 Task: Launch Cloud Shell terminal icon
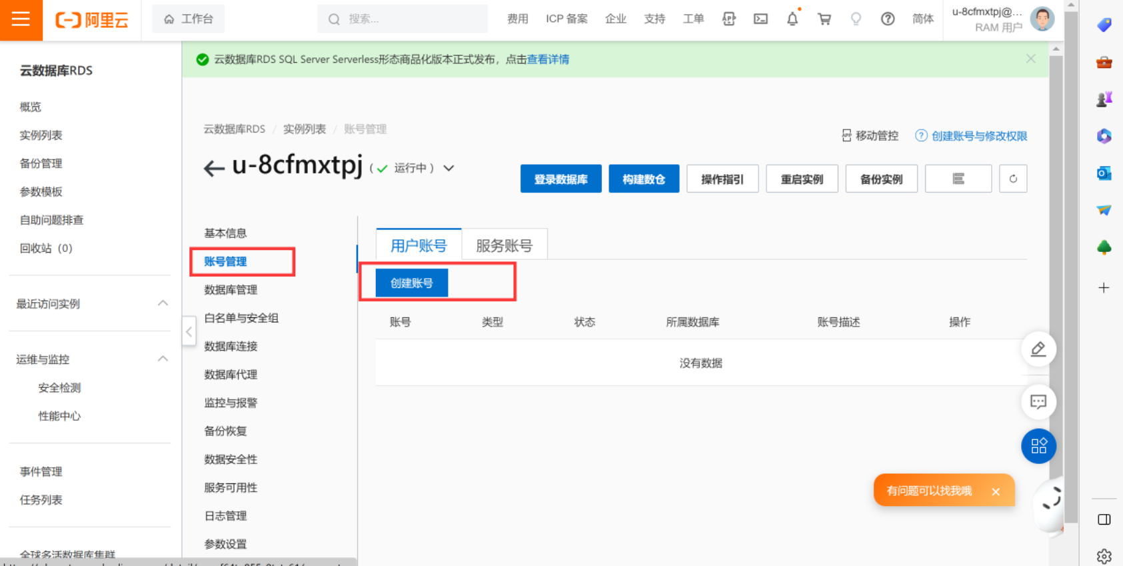pos(760,19)
